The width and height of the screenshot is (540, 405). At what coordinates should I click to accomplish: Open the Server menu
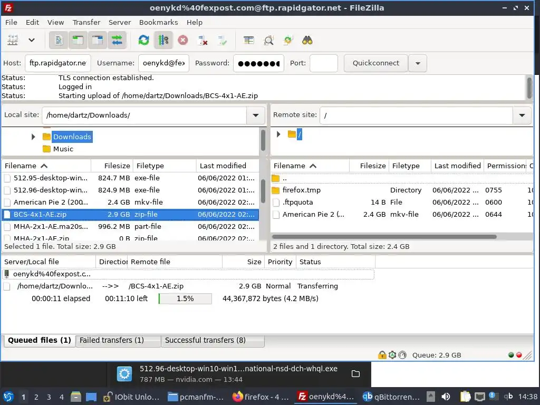pyautogui.click(x=120, y=22)
